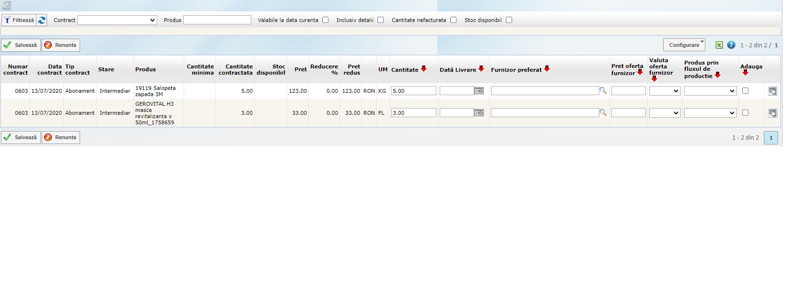Open Valuta oferta furnizor dropdown in first row
The width and height of the screenshot is (795, 308).
[x=665, y=91]
